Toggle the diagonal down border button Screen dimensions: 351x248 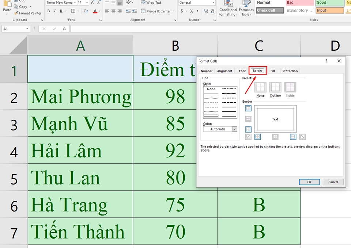pyautogui.click(x=302, y=137)
